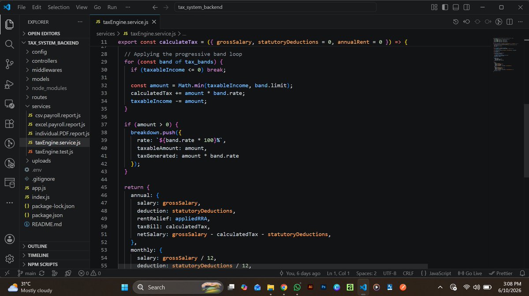Click the services breadcrumb

[x=105, y=33]
